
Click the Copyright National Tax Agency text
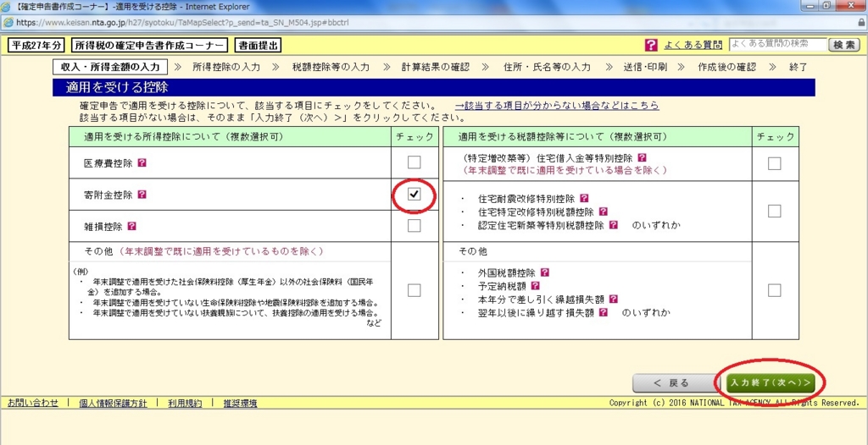(x=734, y=403)
